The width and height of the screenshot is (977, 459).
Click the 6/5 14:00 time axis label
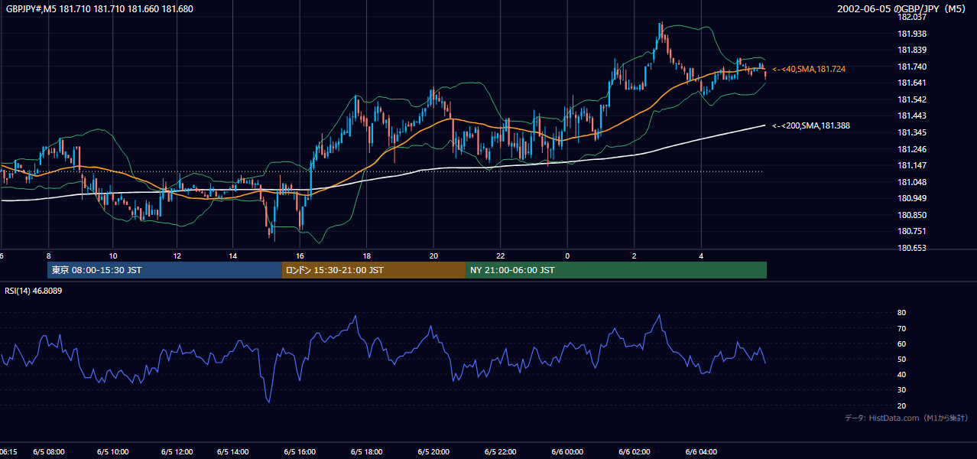tap(233, 451)
